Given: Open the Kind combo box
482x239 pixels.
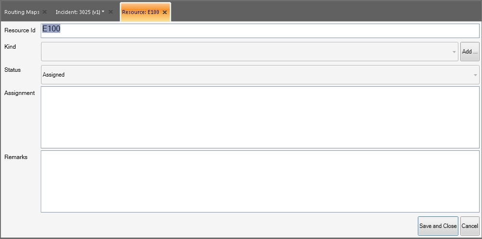Looking at the screenshot, I should click(249, 52).
